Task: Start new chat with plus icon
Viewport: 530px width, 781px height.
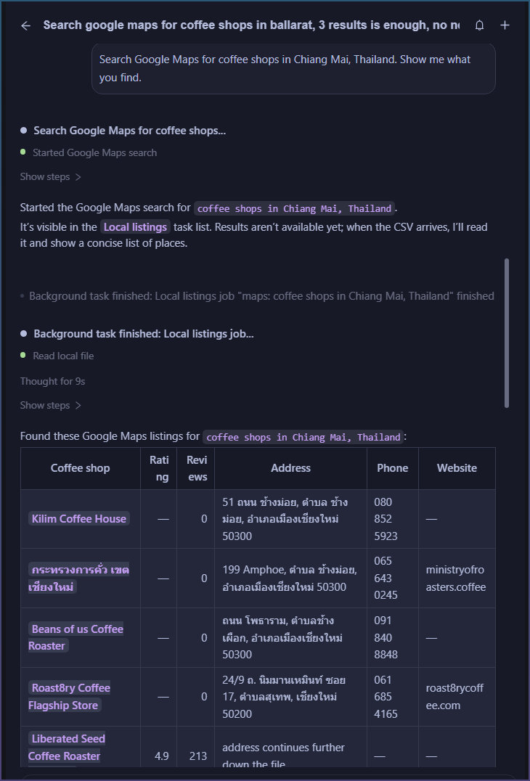Action: 505,25
